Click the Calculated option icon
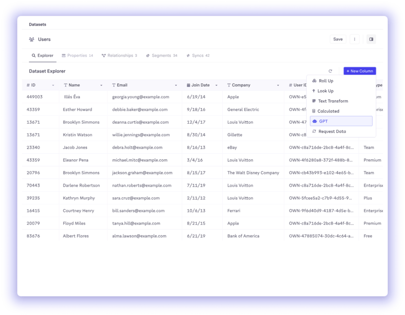405x315 pixels. [314, 111]
